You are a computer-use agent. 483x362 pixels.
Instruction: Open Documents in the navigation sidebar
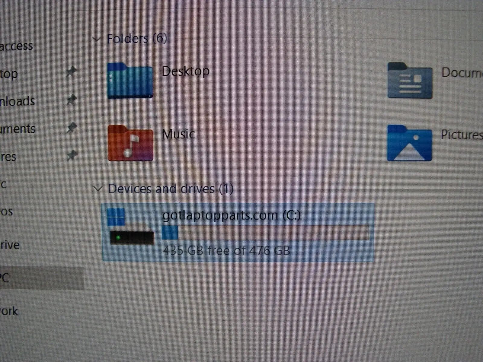coord(18,129)
